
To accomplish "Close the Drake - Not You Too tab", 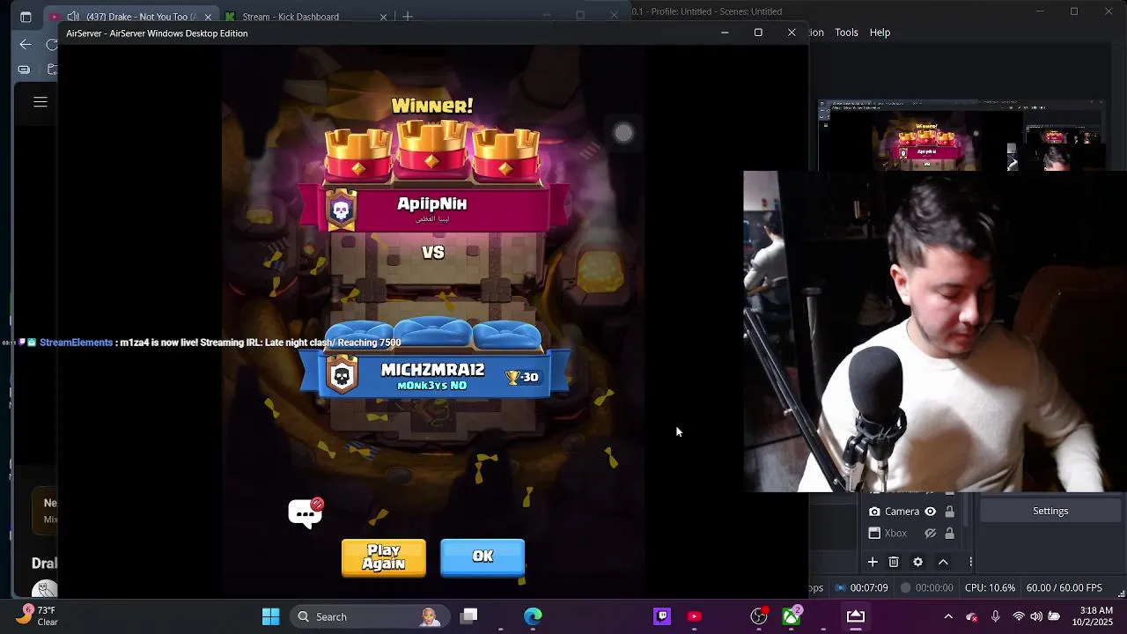I will 208,17.
